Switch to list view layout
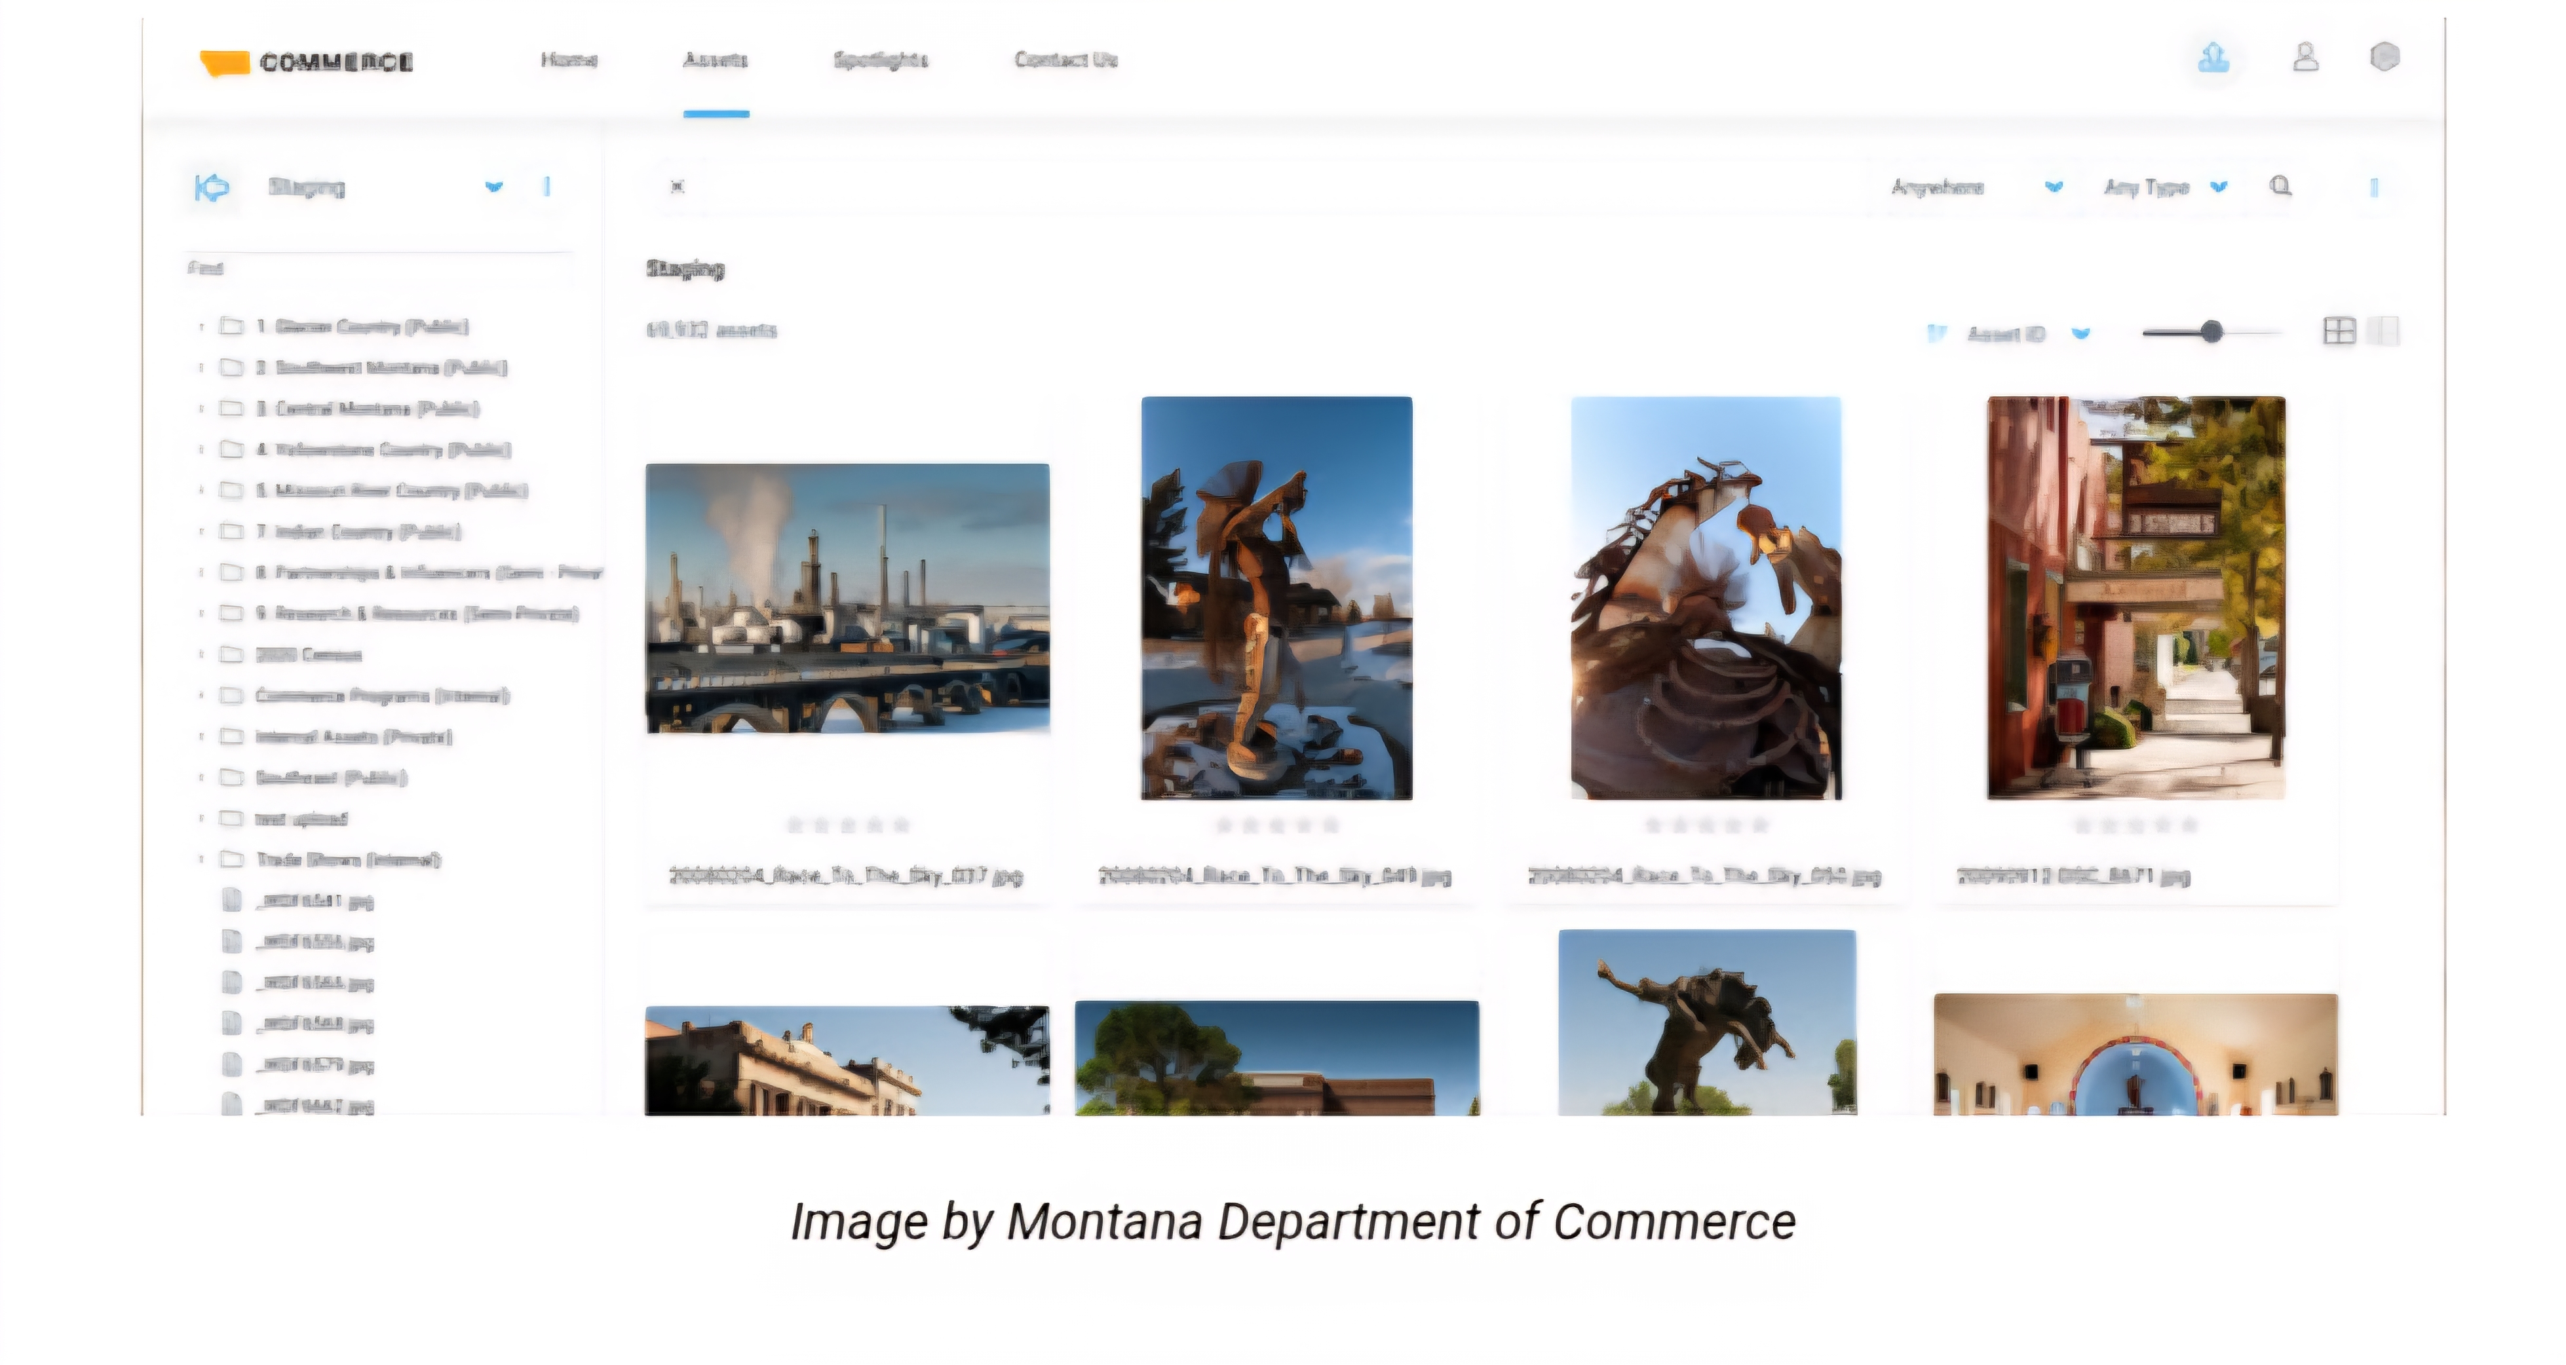This screenshot has width=2566, height=1365. [x=2384, y=331]
